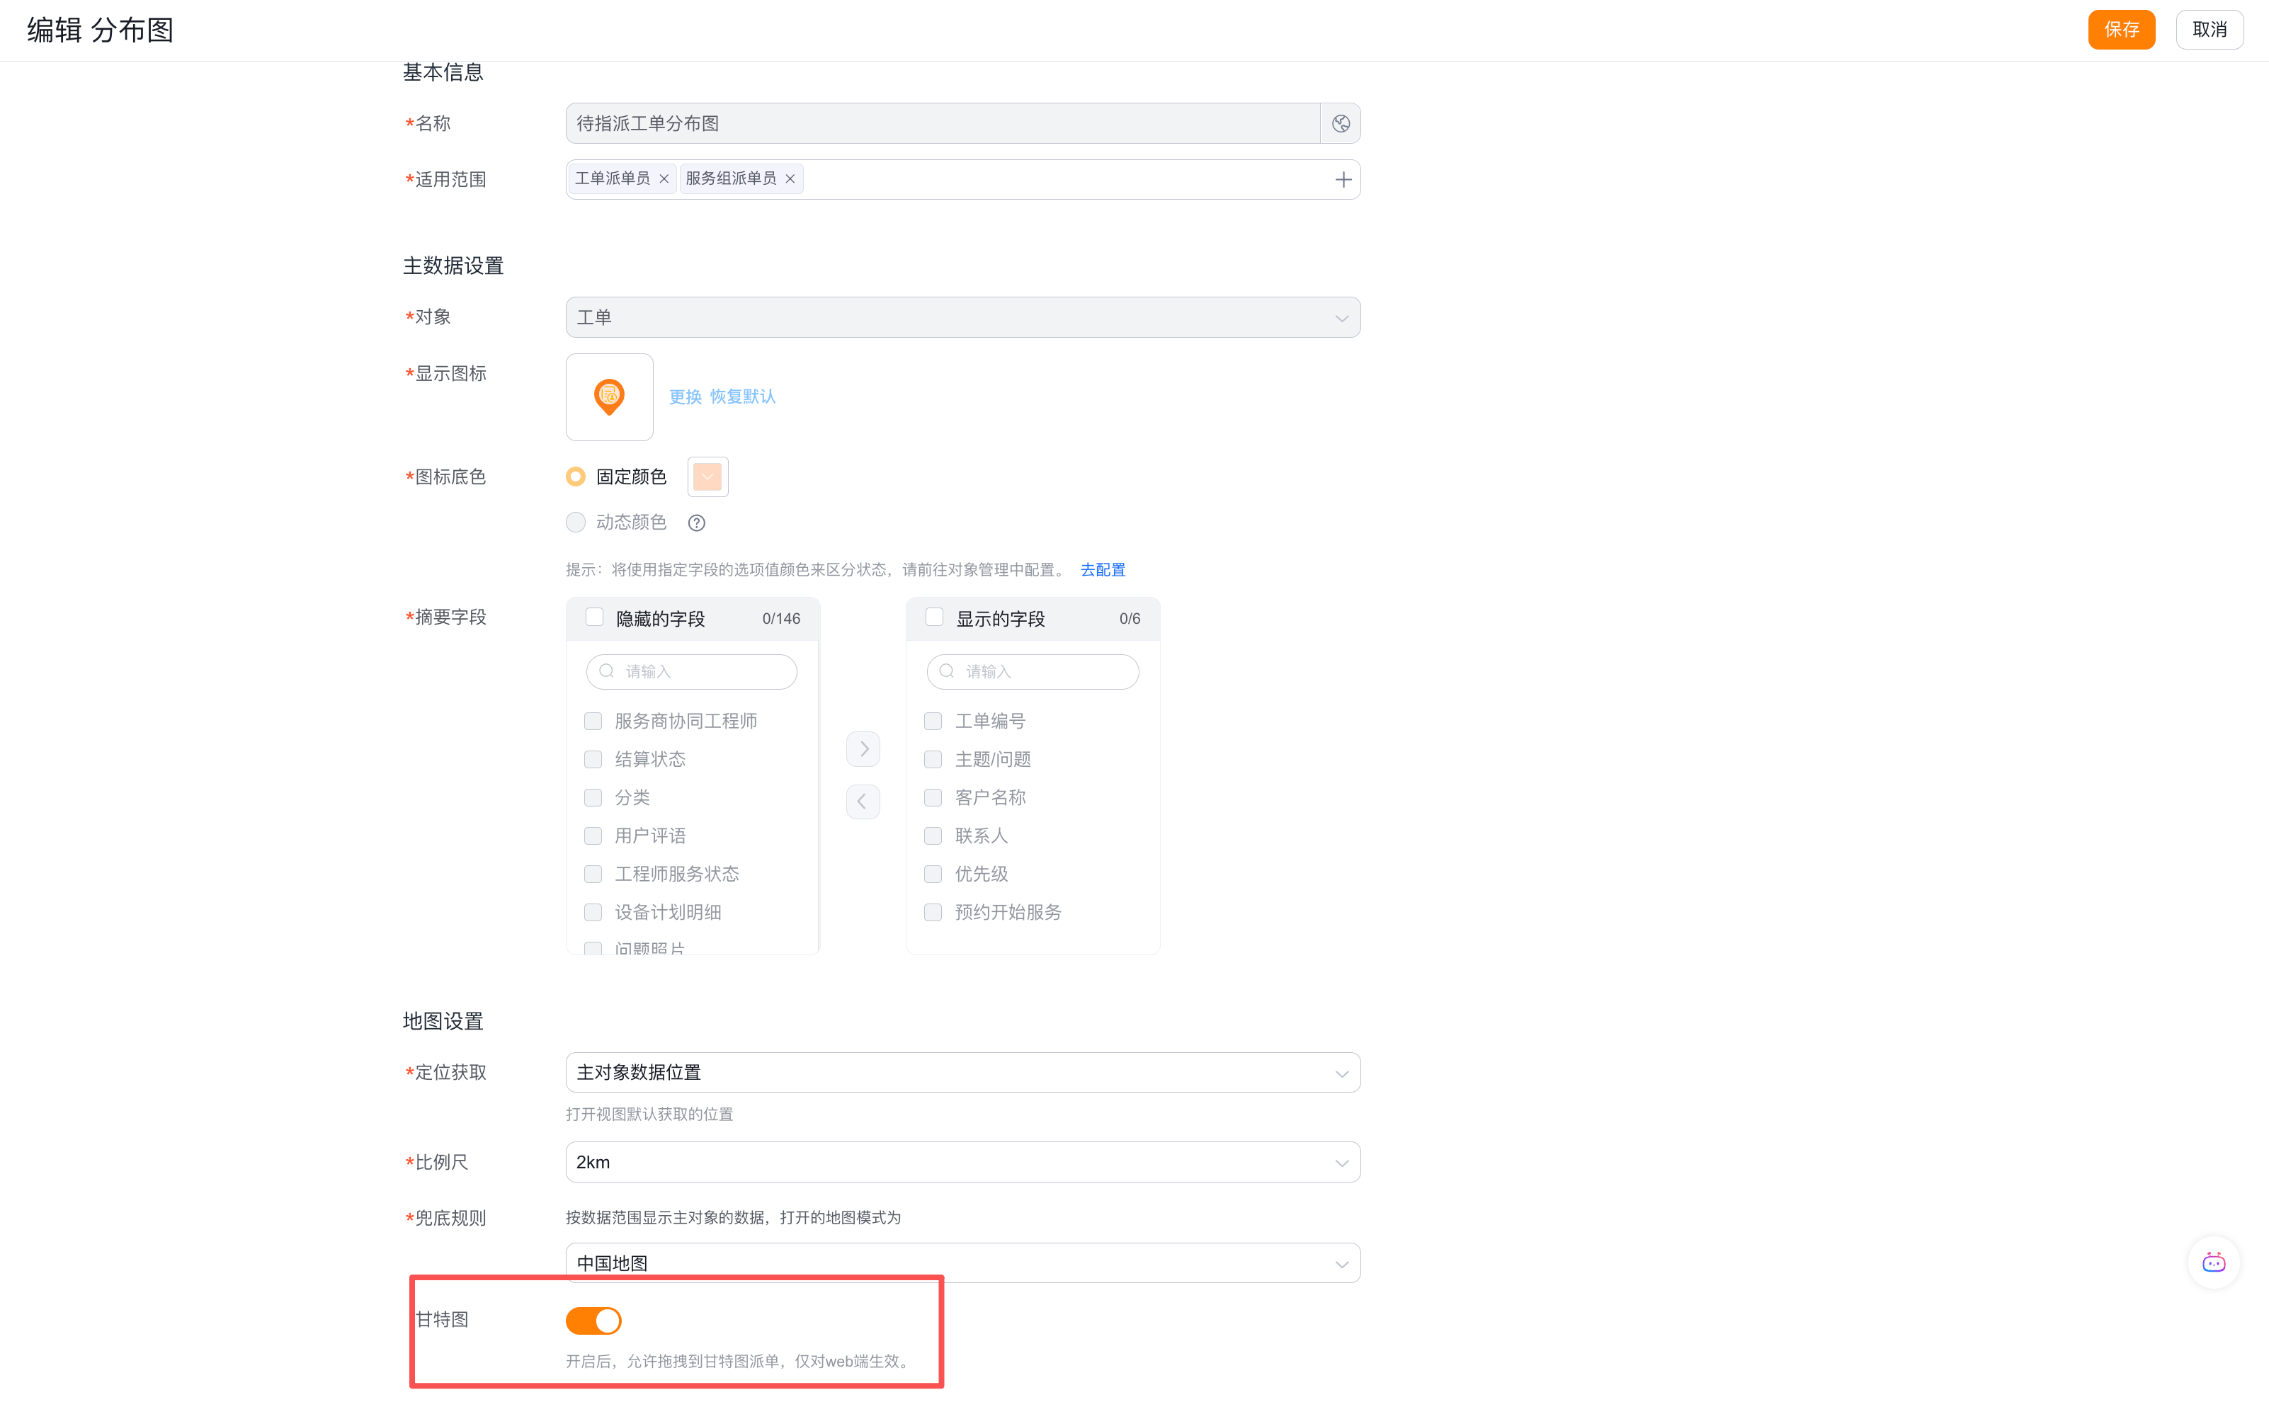Click the globe icon in name field
Image resolution: width=2269 pixels, height=1419 pixels.
(1340, 123)
